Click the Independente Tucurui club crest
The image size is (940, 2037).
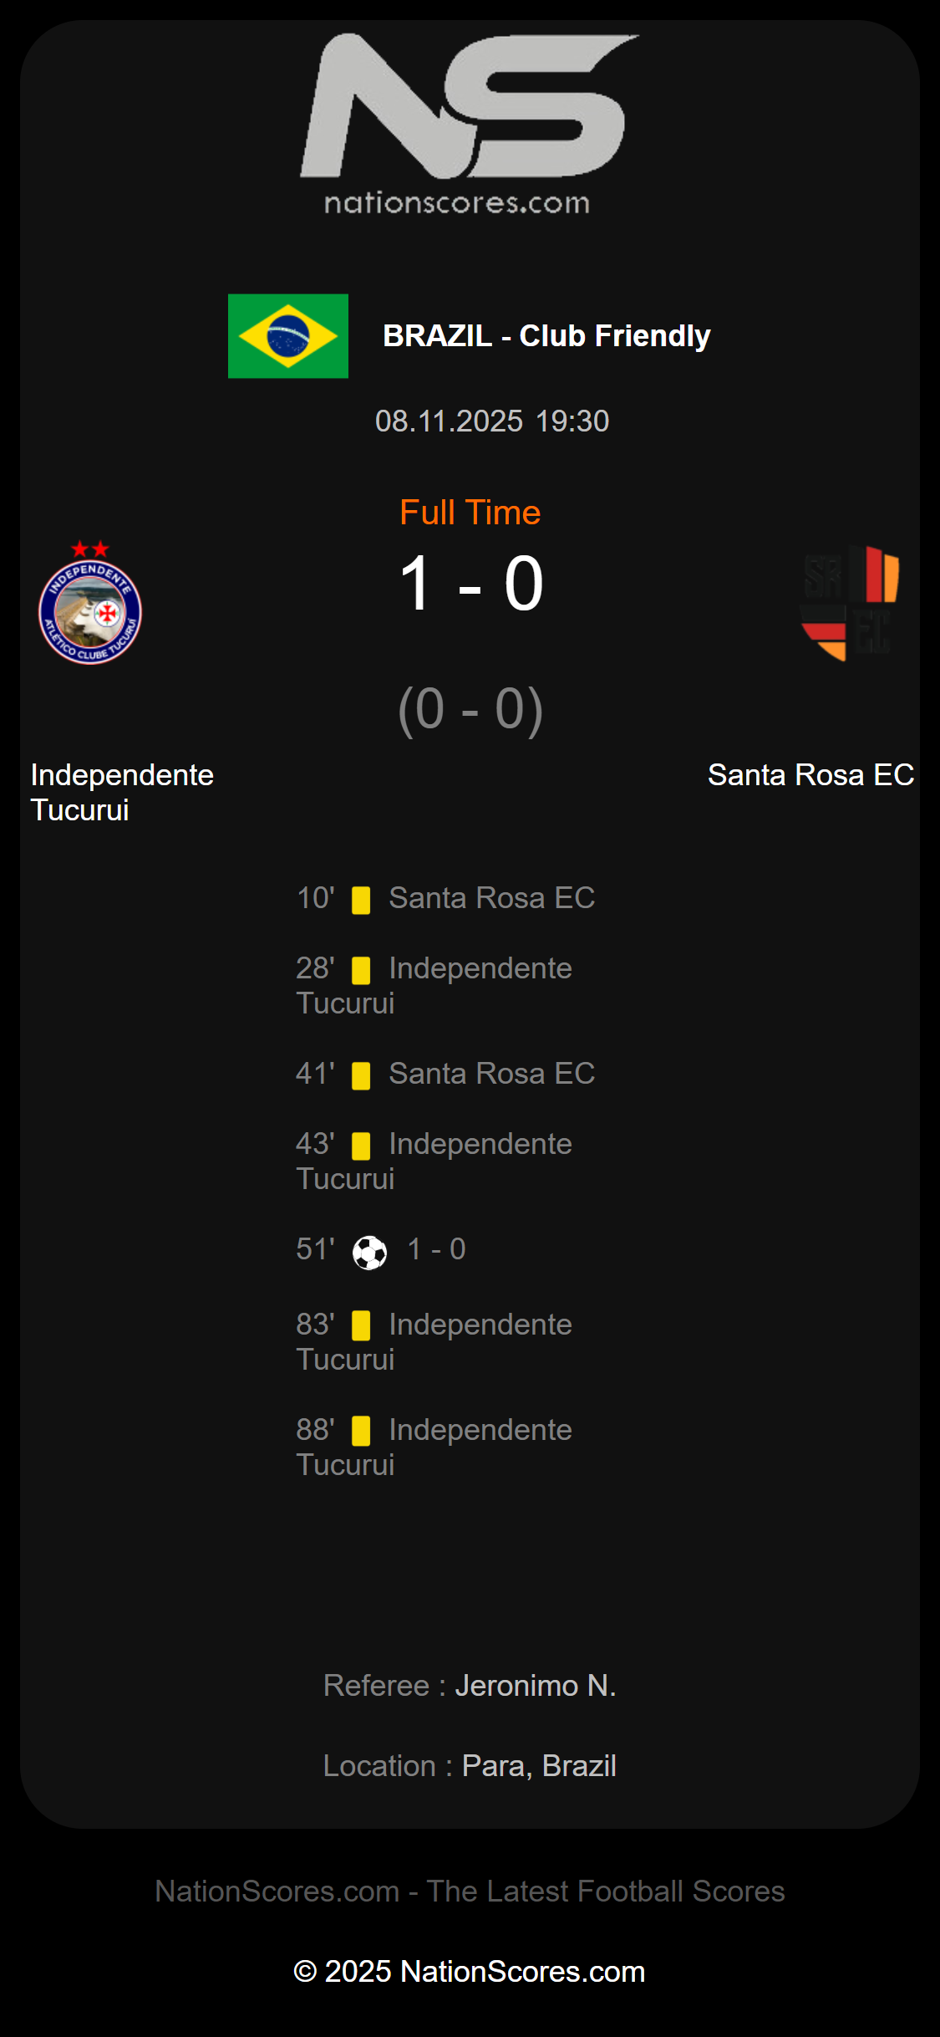point(90,604)
